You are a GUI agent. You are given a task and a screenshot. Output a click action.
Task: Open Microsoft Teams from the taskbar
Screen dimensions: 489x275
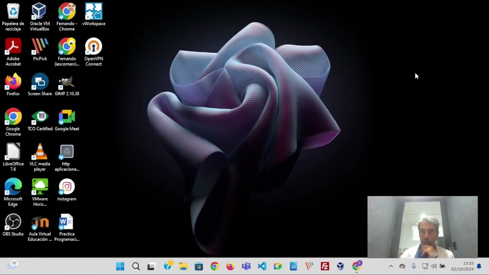(x=246, y=266)
